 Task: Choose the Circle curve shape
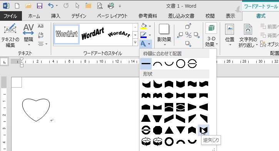(x=180, y=64)
